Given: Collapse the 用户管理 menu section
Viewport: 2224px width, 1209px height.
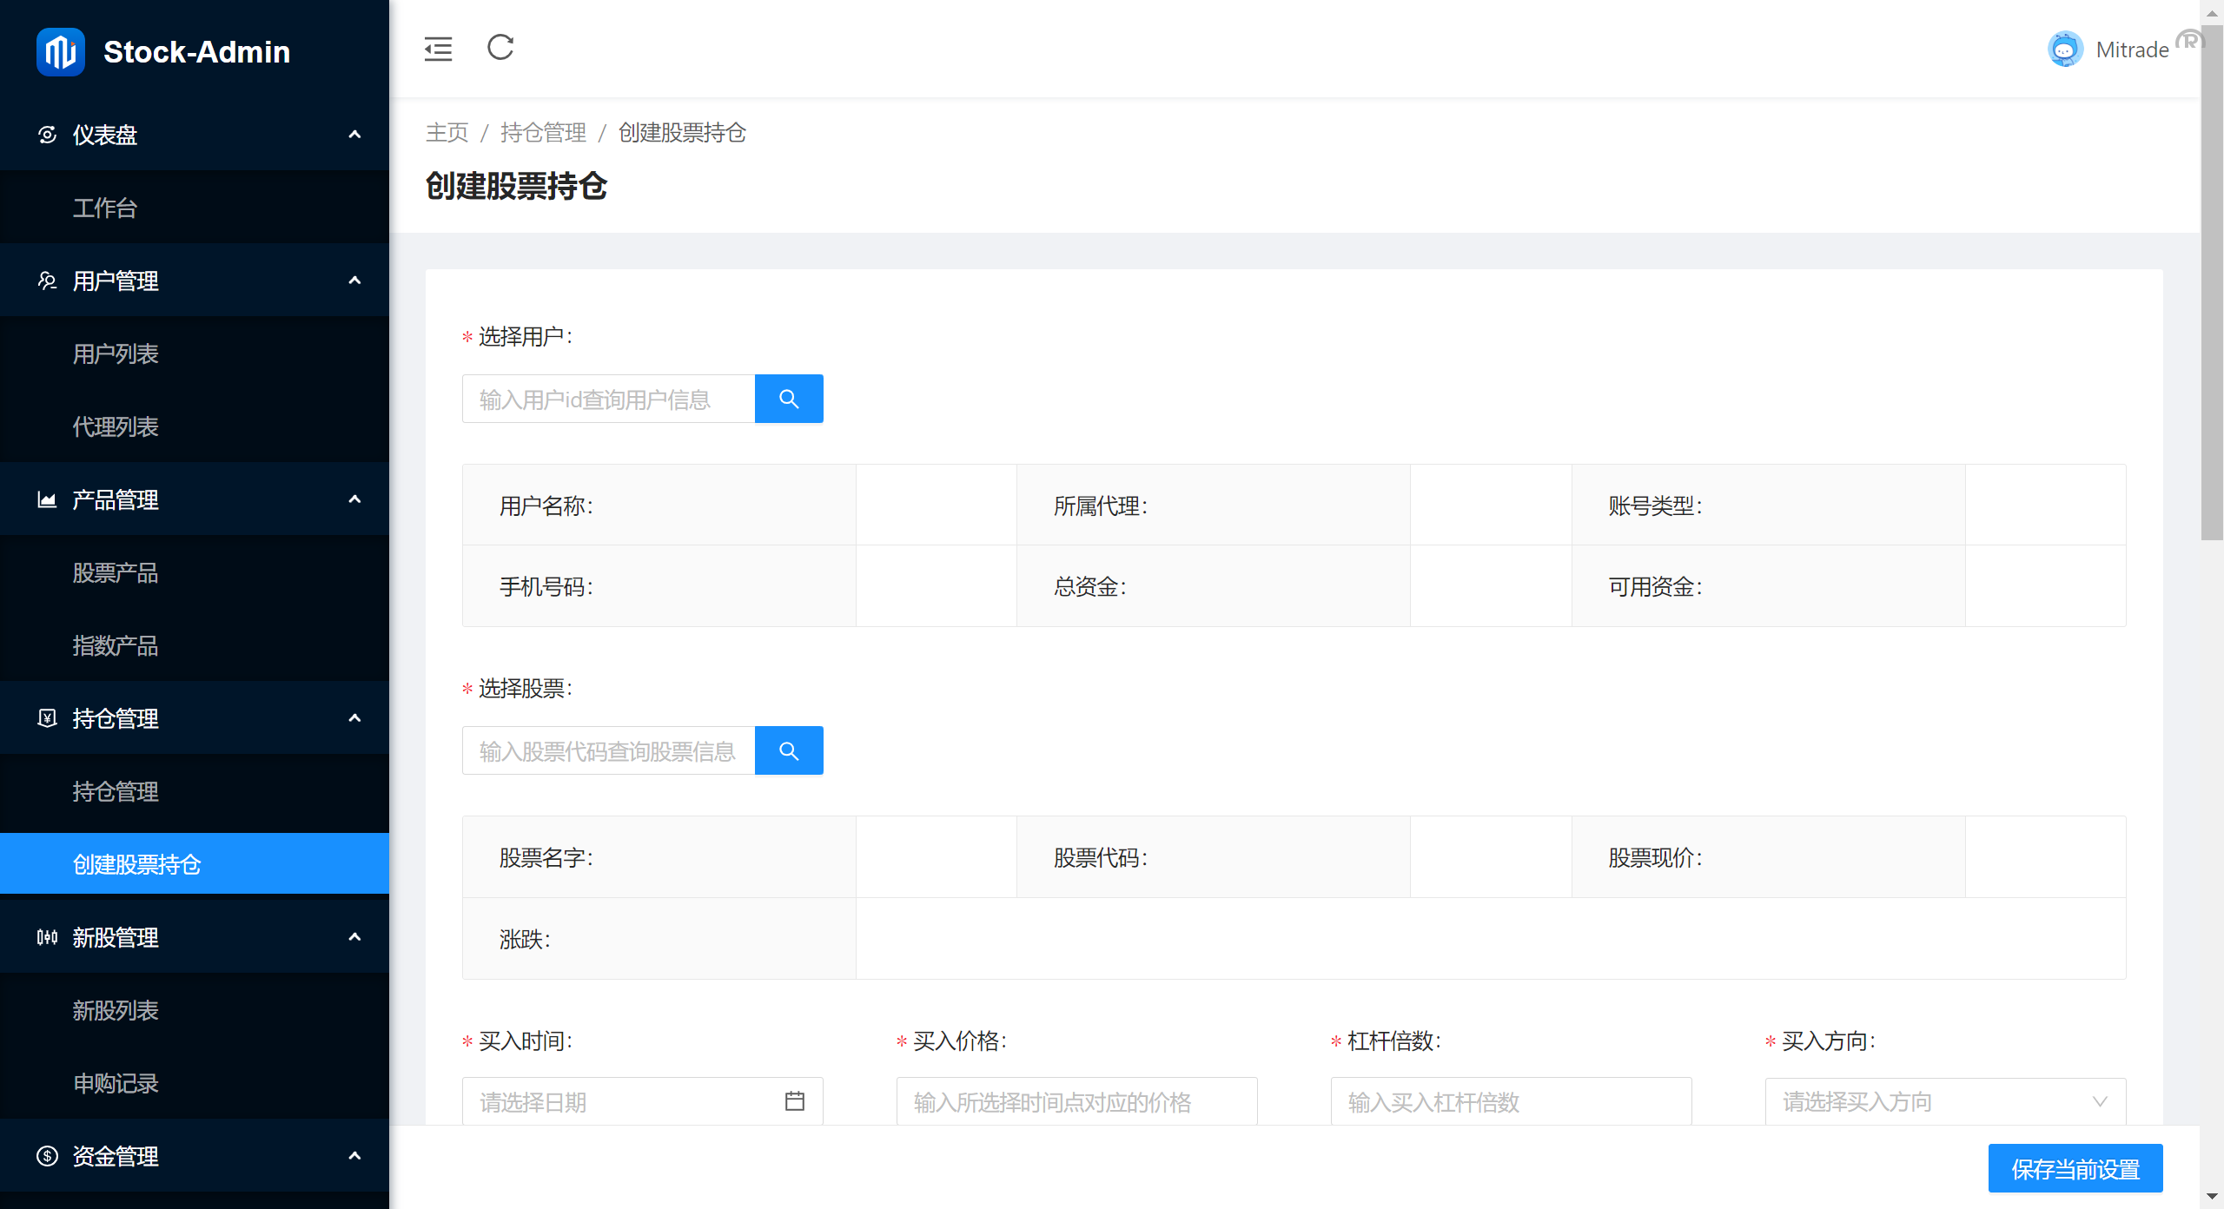Looking at the screenshot, I should (x=354, y=281).
